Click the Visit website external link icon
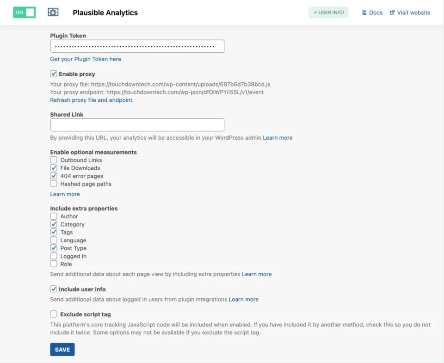This screenshot has height=363, width=444. (391, 12)
